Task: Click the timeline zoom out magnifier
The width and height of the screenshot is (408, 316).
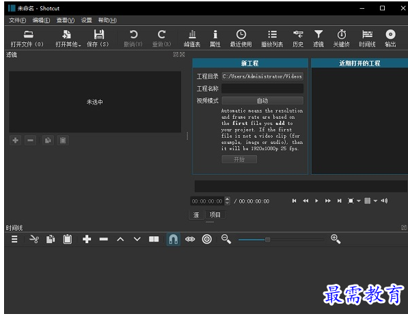Action: (226, 239)
